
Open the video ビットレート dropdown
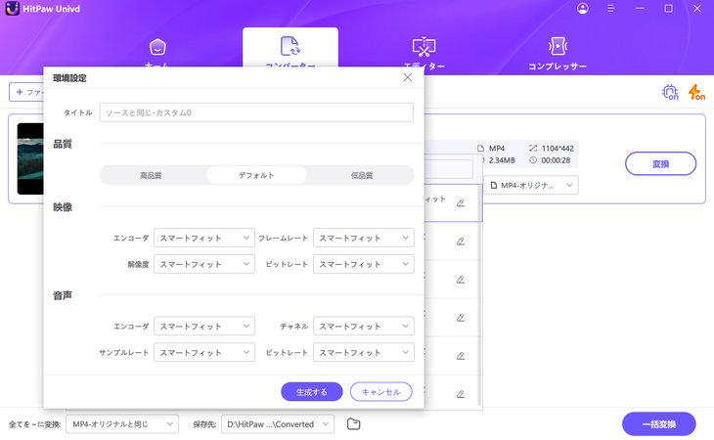coord(364,264)
